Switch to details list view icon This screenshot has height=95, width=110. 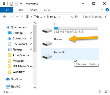click(101, 92)
